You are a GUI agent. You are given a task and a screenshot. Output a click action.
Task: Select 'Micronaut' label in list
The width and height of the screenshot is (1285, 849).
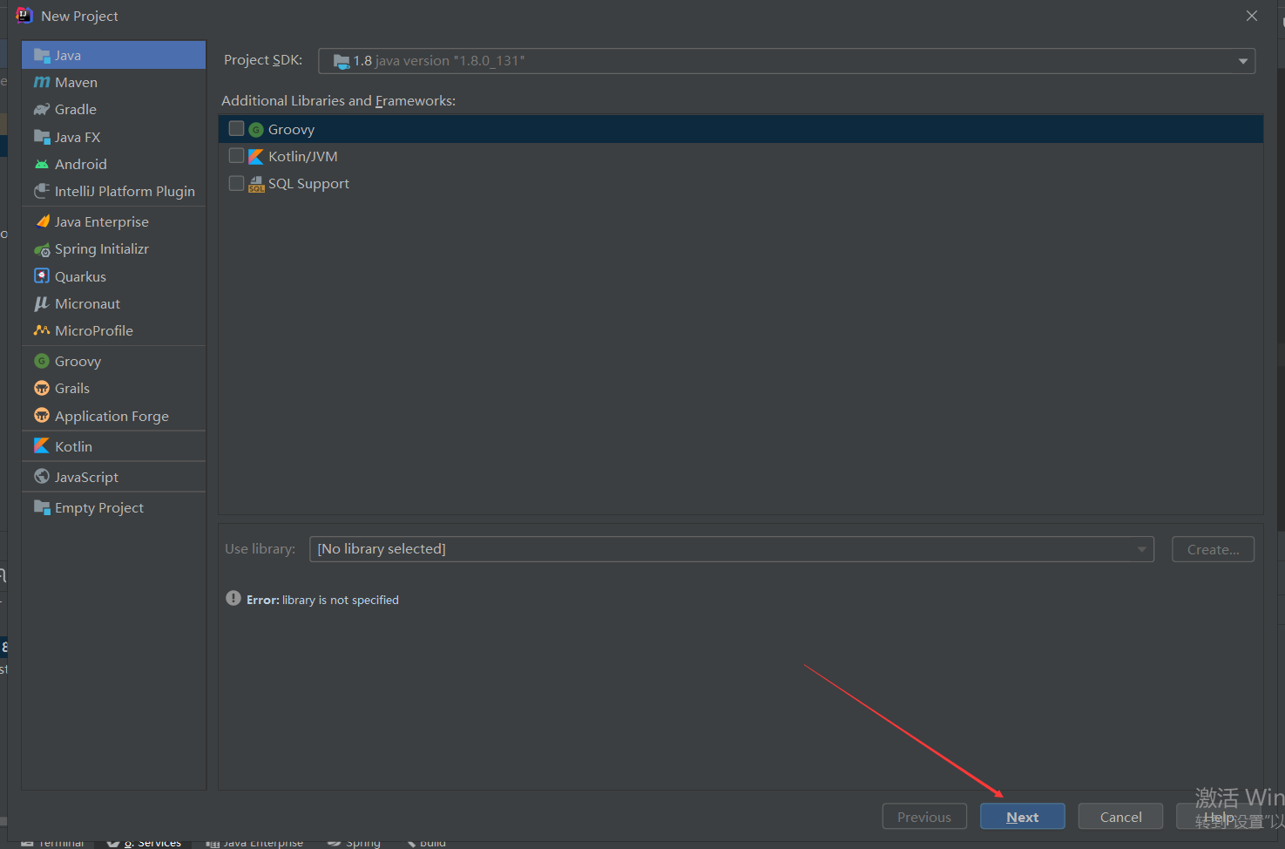[87, 303]
